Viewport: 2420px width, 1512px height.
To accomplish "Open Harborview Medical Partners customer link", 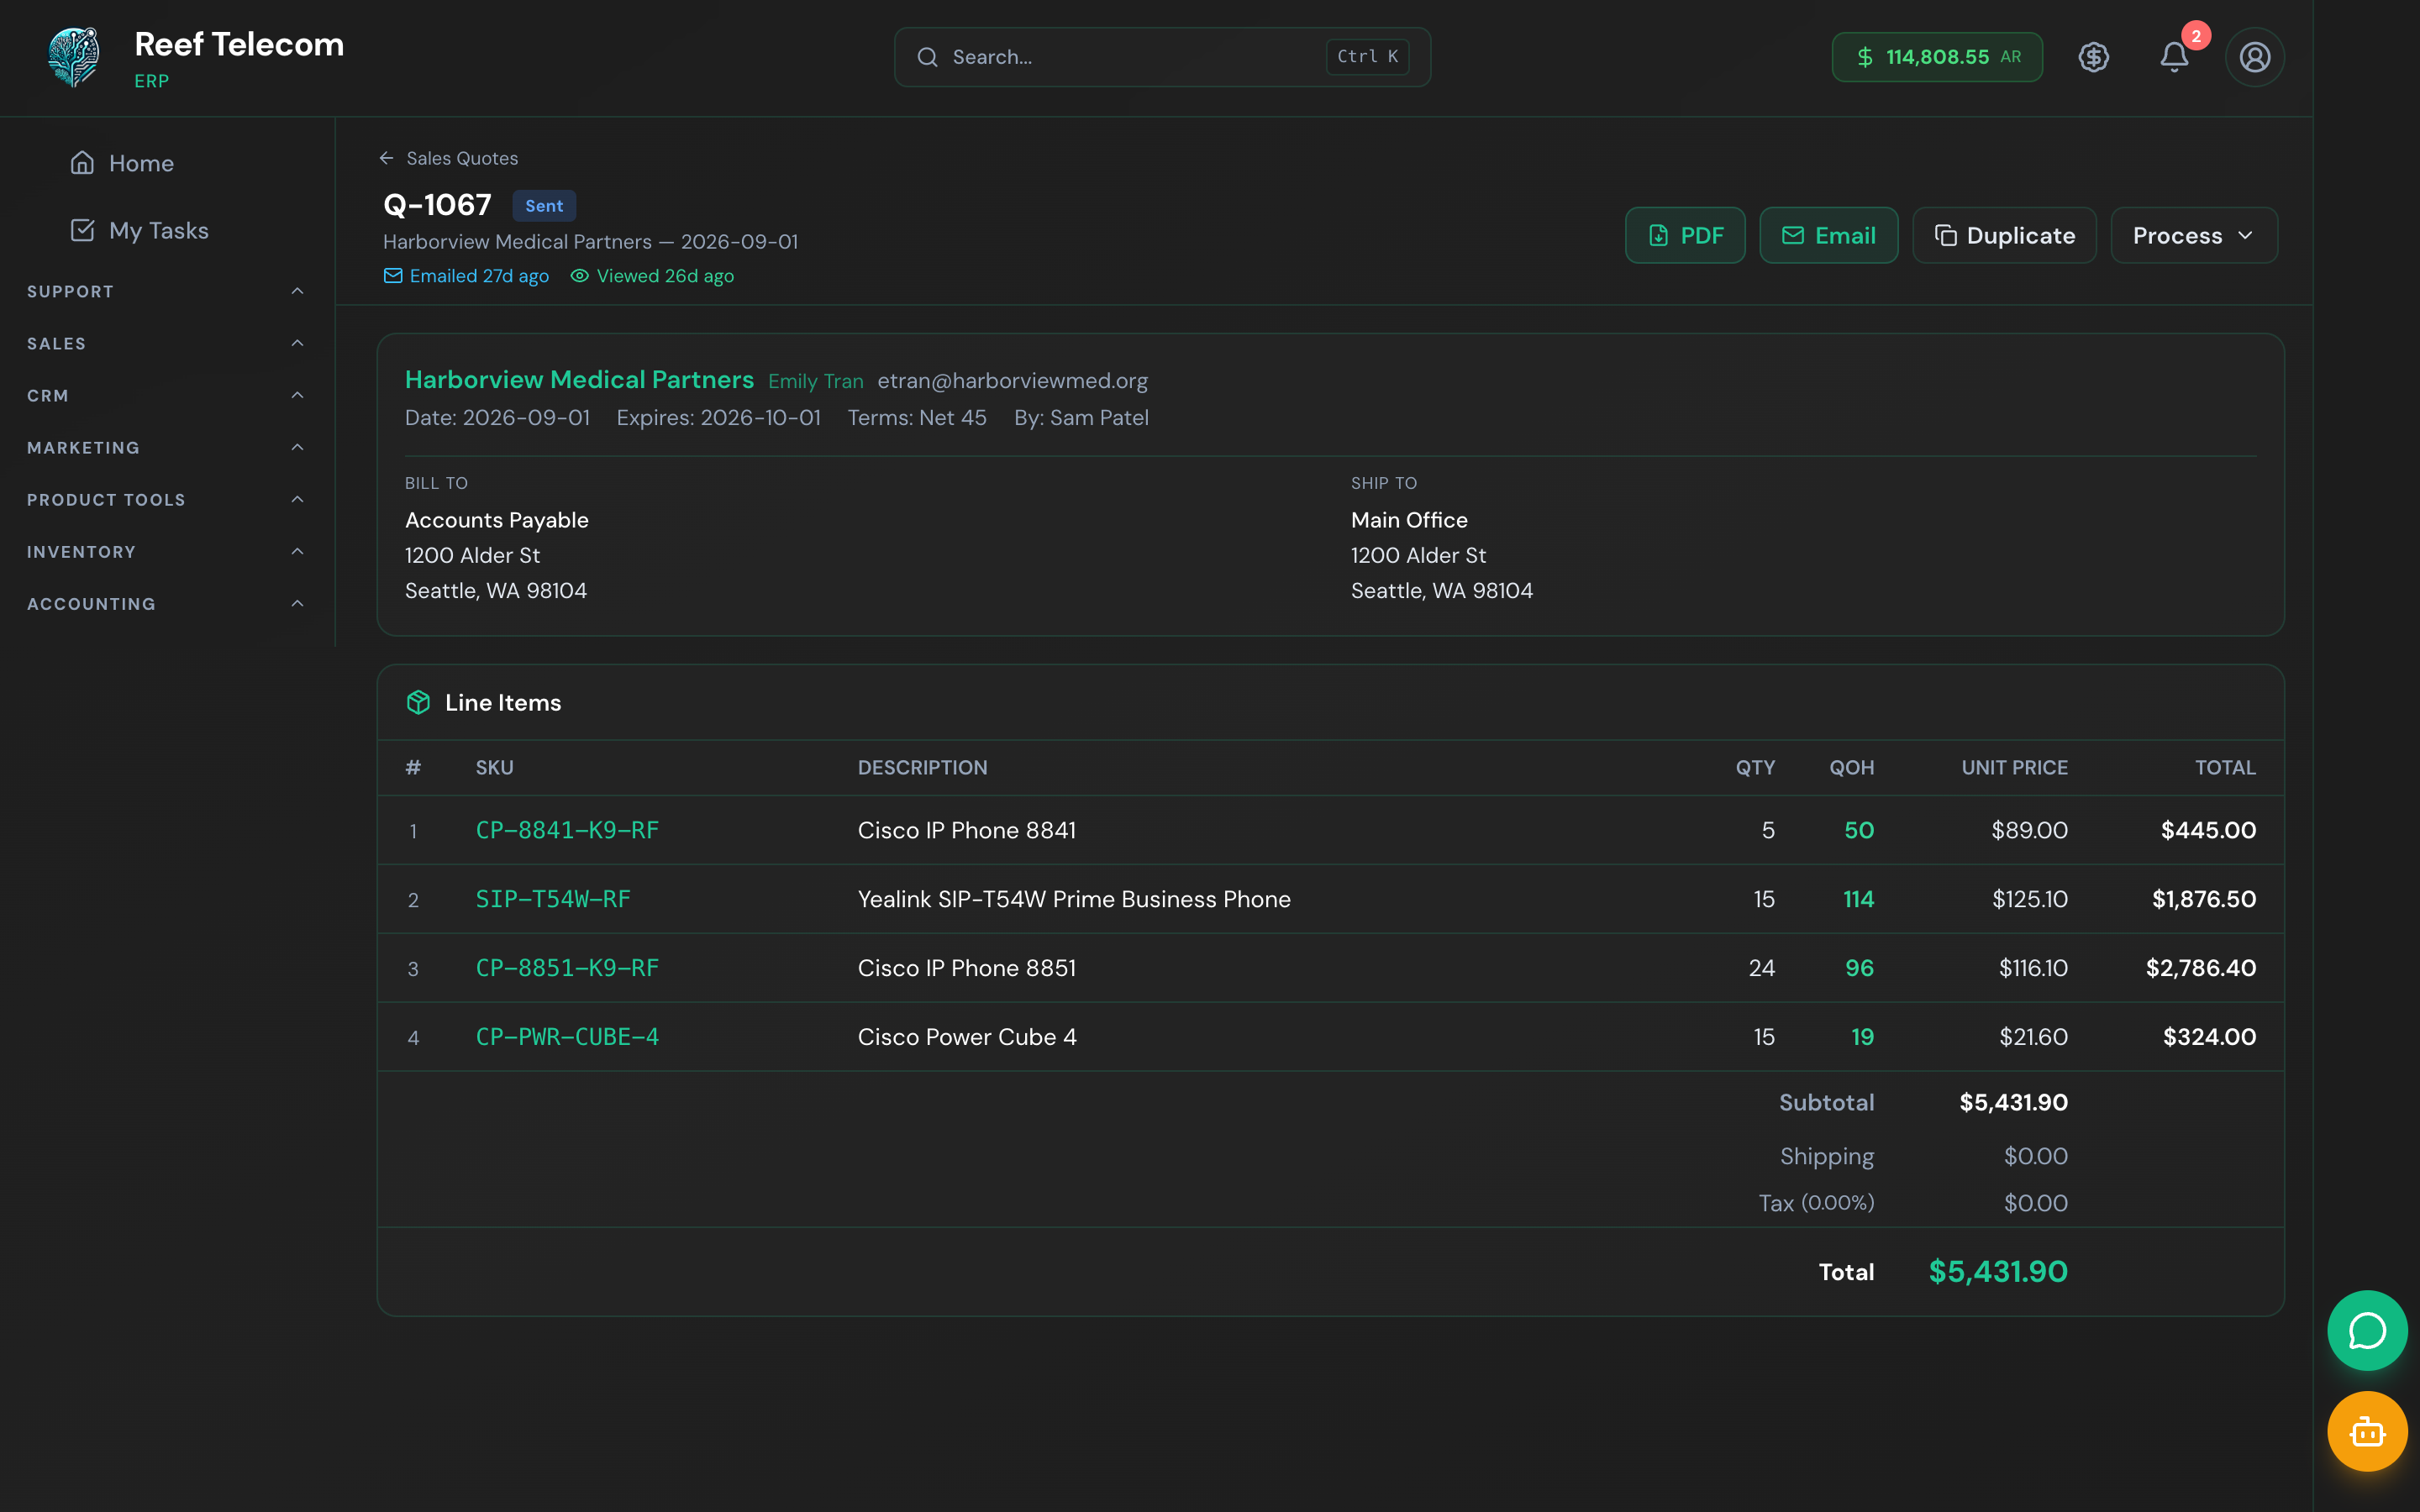I will 579,380.
